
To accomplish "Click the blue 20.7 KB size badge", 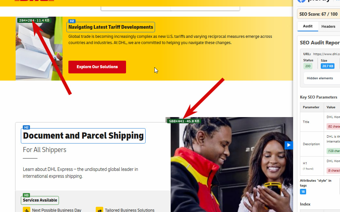I will pyautogui.click(x=328, y=66).
